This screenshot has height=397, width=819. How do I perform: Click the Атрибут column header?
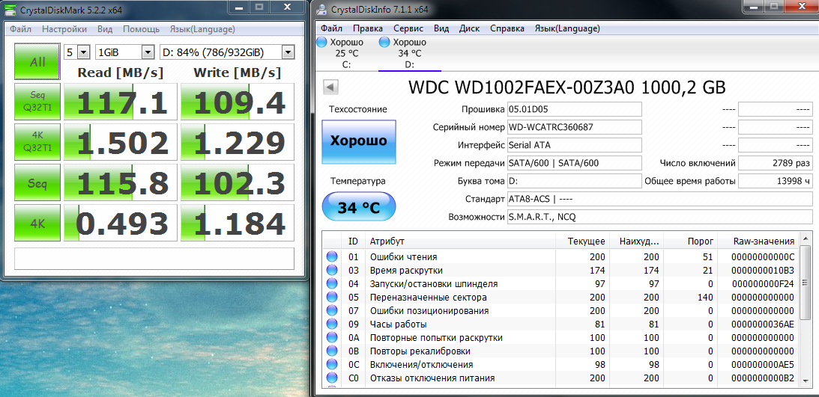pos(460,241)
